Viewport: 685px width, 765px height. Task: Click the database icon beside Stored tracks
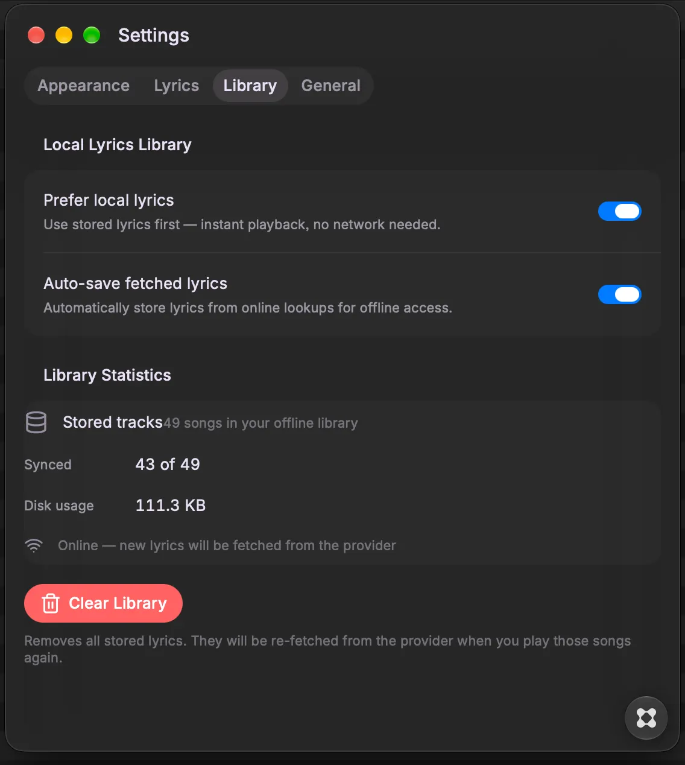click(36, 422)
